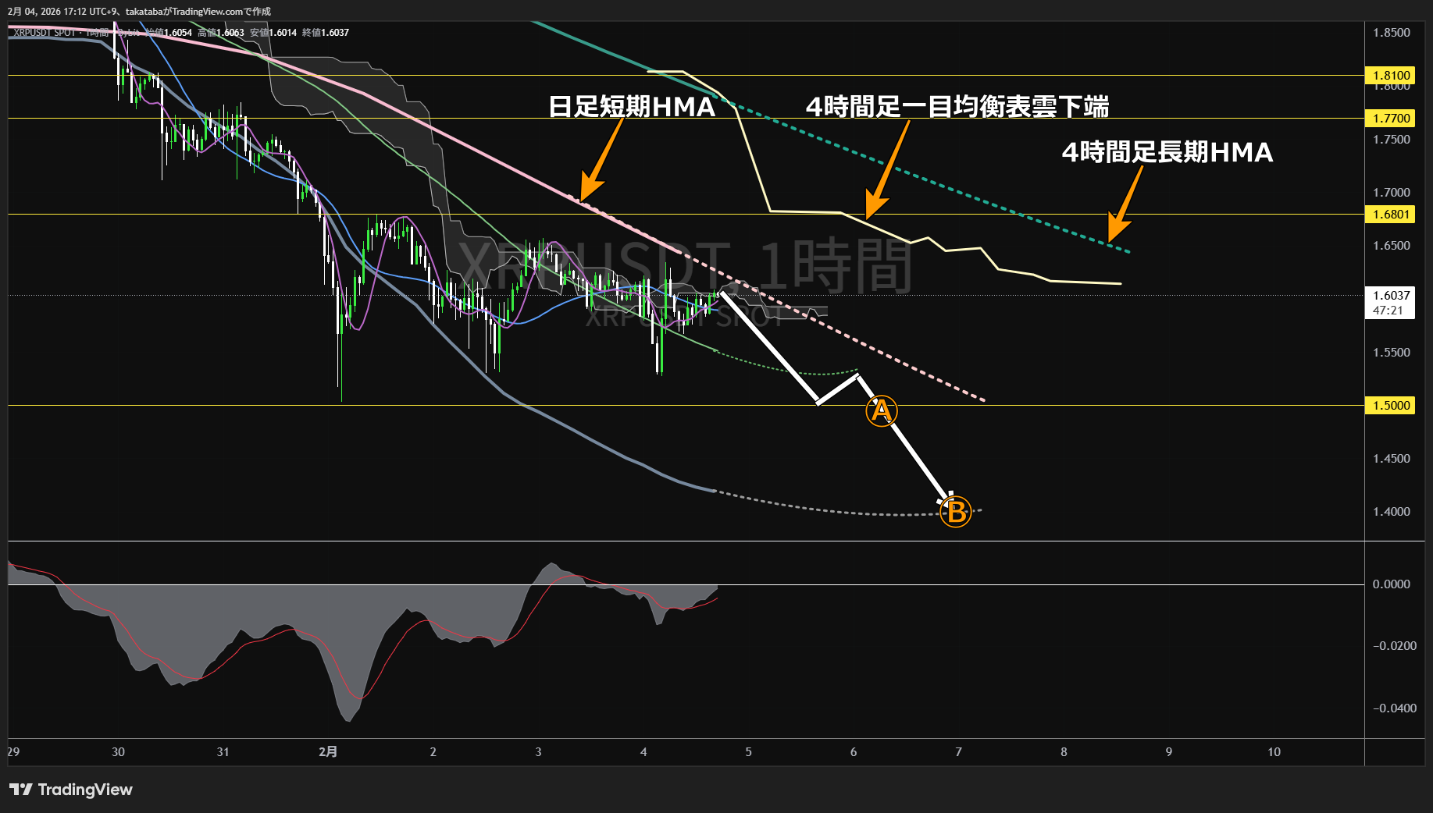Viewport: 1433px width, 813px height.
Task: Select the orange circled A marker
Action: click(x=882, y=410)
